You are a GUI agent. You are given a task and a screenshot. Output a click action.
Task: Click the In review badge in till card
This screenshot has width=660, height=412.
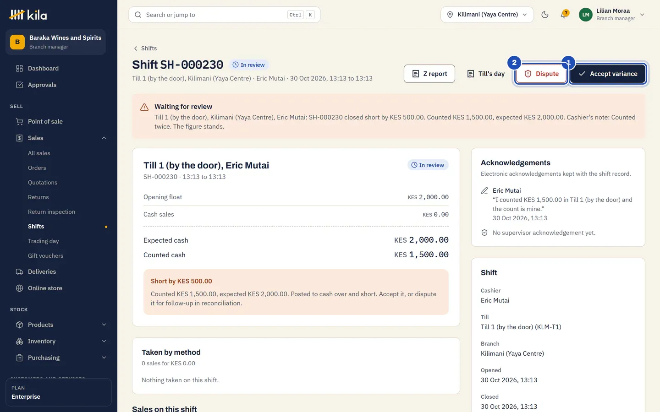click(428, 165)
